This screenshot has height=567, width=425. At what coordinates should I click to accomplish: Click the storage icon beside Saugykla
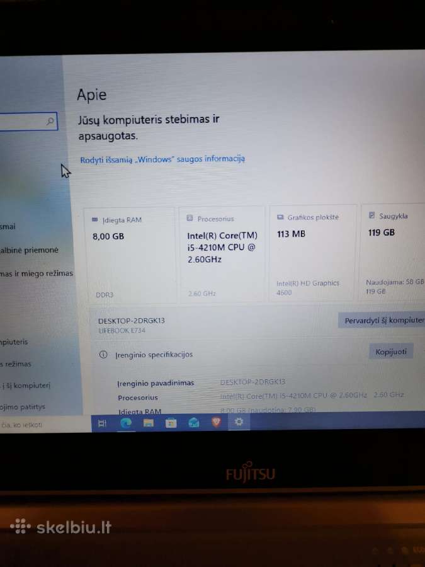(x=371, y=215)
